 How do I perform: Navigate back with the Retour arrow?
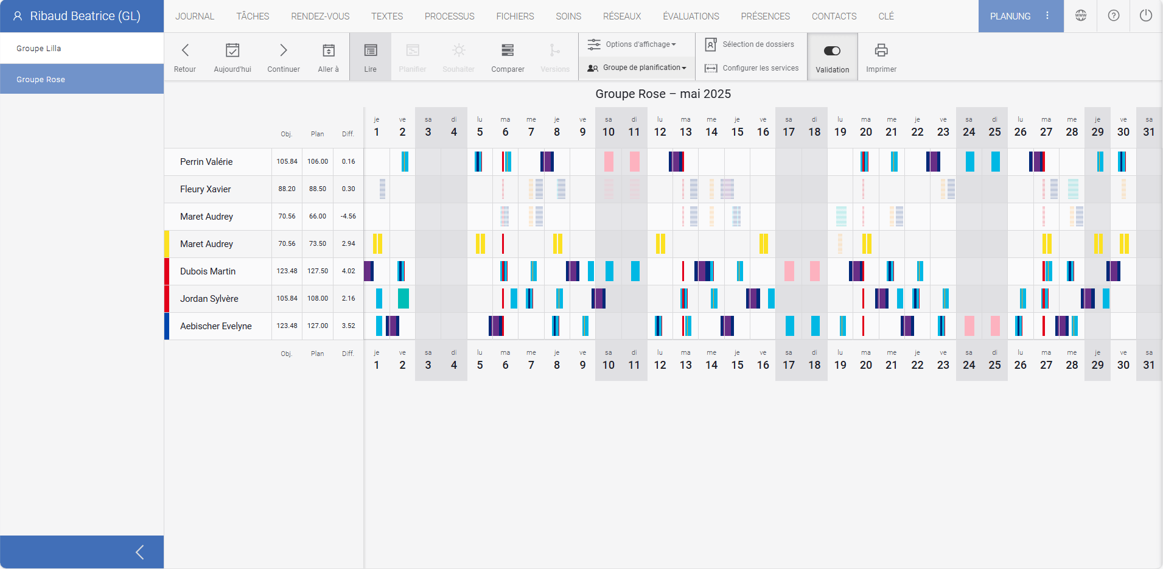pos(184,57)
